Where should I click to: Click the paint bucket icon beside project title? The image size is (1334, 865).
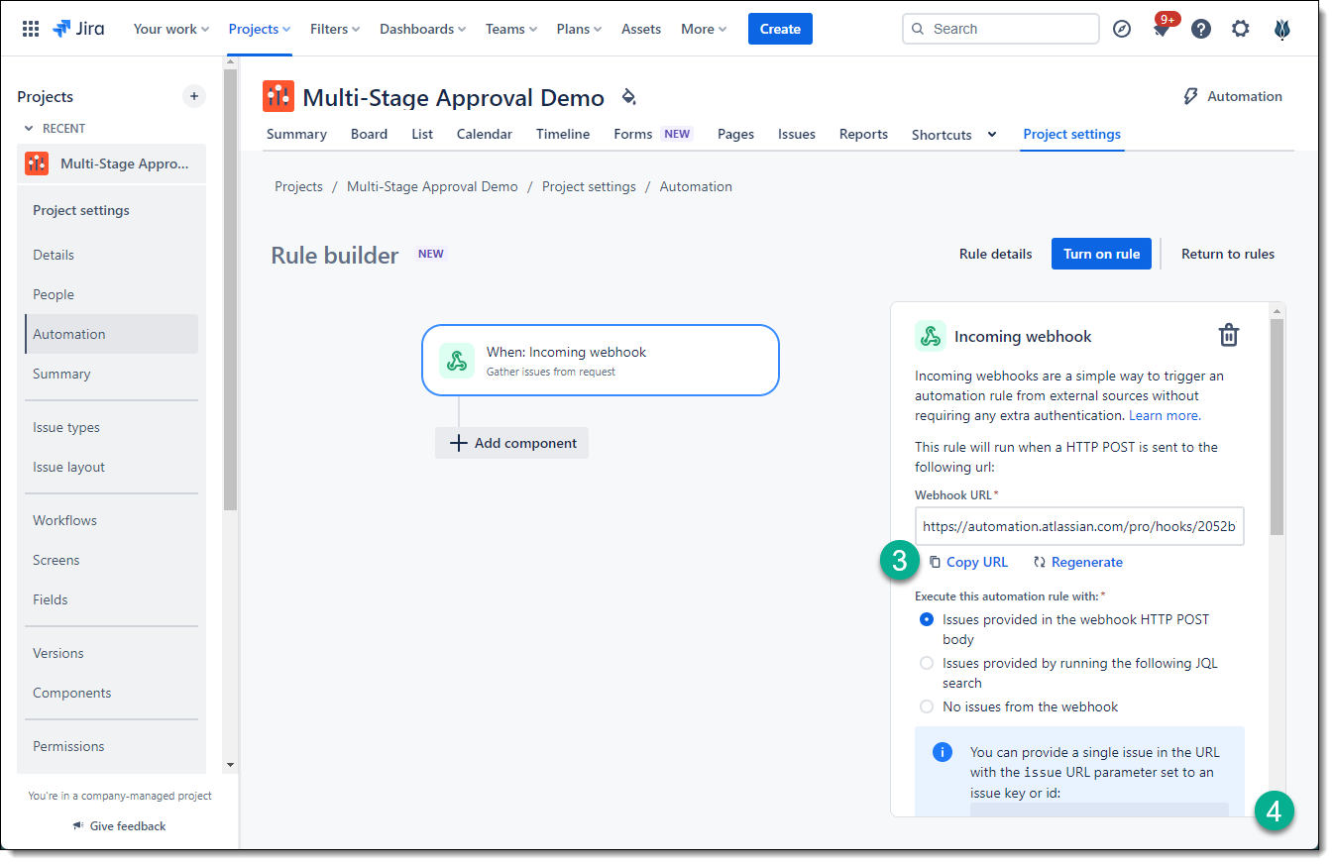pos(628,97)
